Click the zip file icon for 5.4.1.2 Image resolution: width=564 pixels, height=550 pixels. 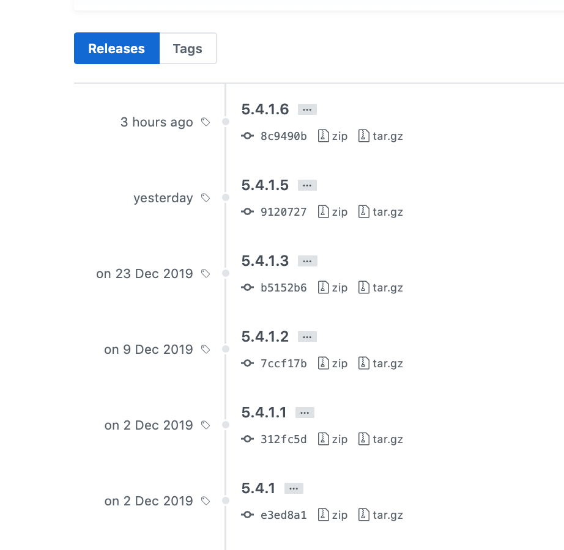coord(324,363)
